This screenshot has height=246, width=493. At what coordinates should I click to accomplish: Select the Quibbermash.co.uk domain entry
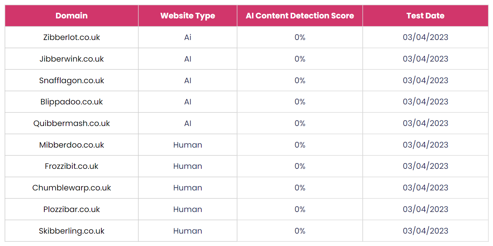[72, 123]
